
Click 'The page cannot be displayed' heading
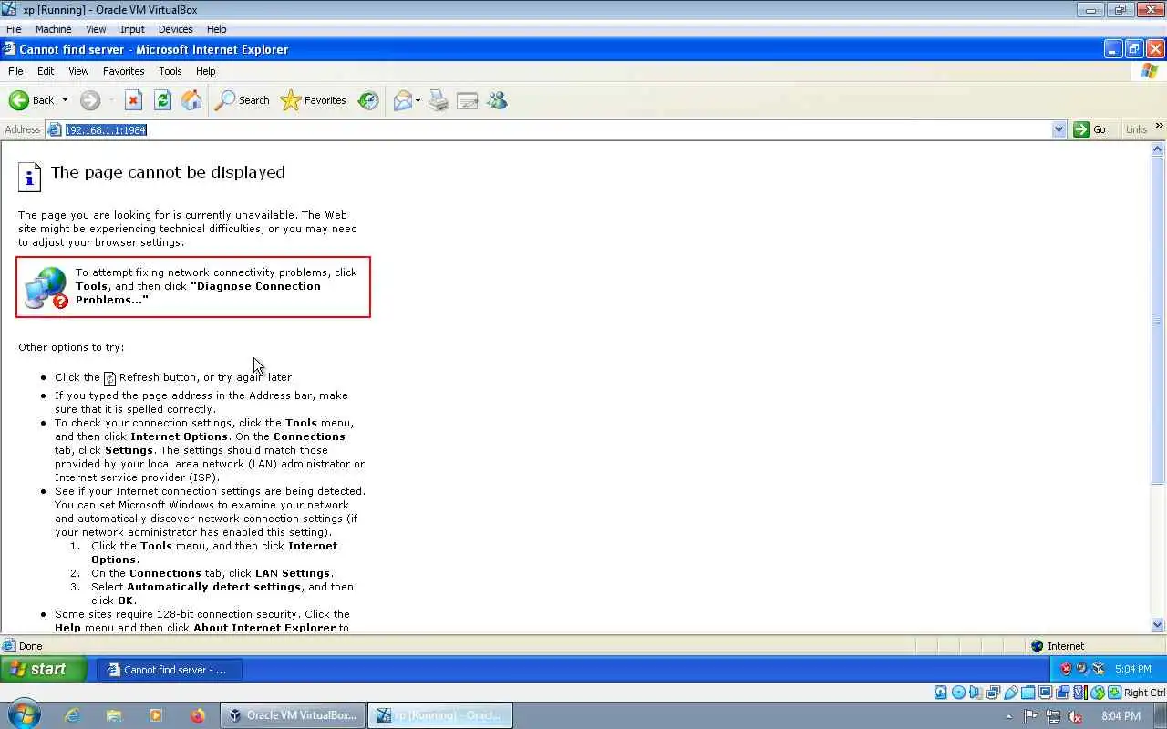tap(168, 172)
